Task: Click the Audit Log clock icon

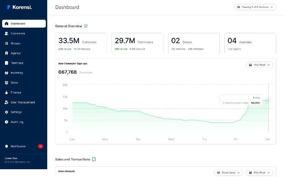Action: click(6, 122)
